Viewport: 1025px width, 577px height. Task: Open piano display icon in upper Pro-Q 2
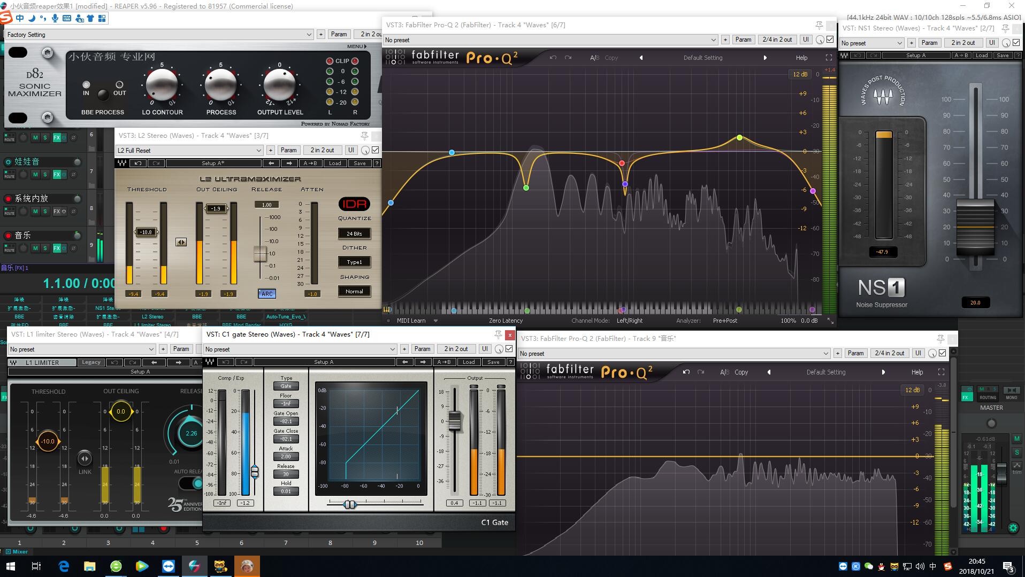387,309
